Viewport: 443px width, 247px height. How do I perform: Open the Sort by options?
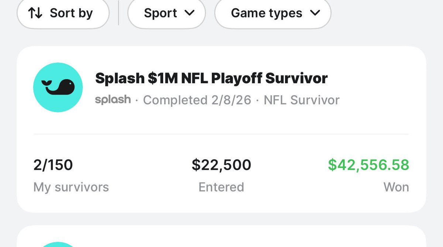63,13
